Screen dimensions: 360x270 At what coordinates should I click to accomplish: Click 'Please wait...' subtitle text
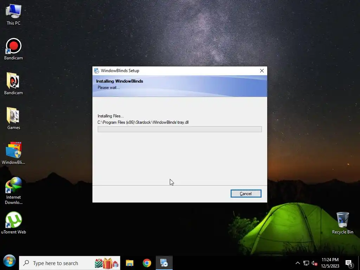(x=109, y=88)
